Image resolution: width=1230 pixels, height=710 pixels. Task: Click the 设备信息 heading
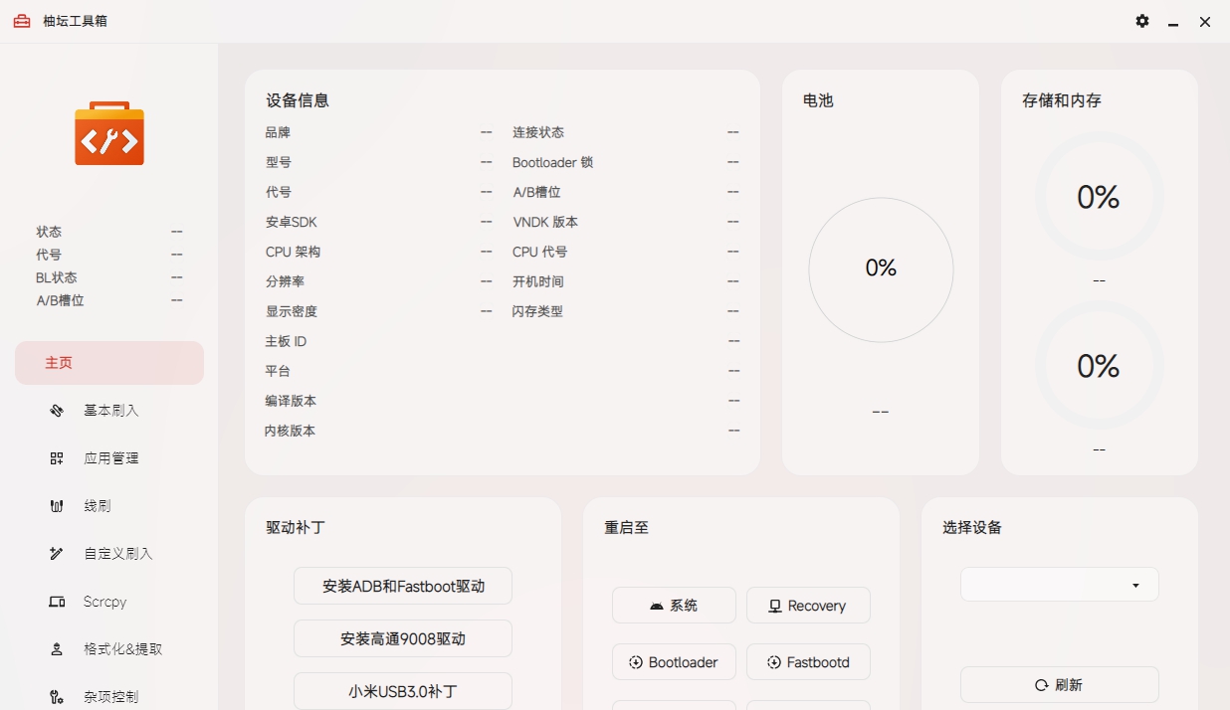pyautogui.click(x=298, y=100)
